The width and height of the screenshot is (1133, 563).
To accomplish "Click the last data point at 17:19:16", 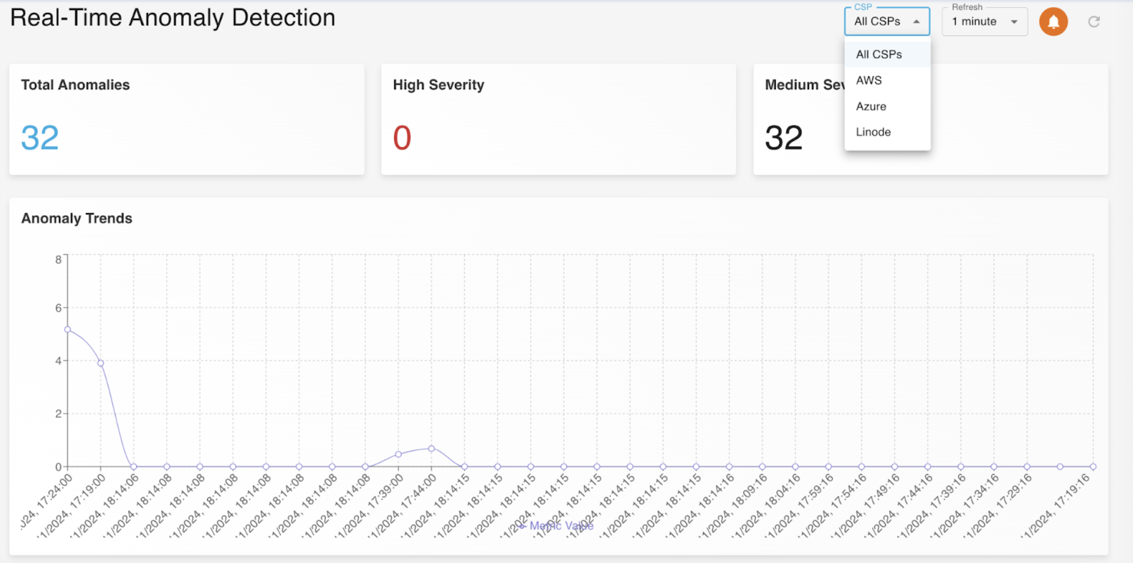I will (1093, 466).
